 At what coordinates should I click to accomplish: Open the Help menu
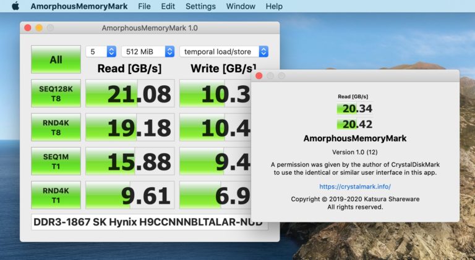click(x=274, y=6)
